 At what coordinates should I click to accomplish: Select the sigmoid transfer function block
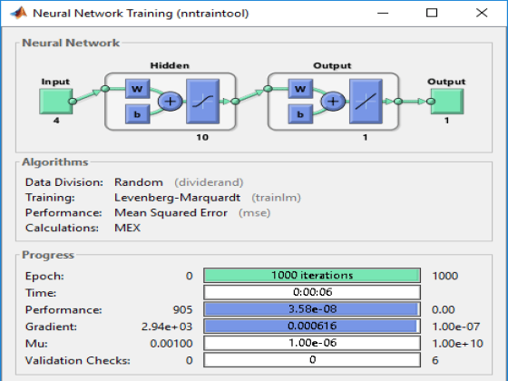[x=203, y=102]
